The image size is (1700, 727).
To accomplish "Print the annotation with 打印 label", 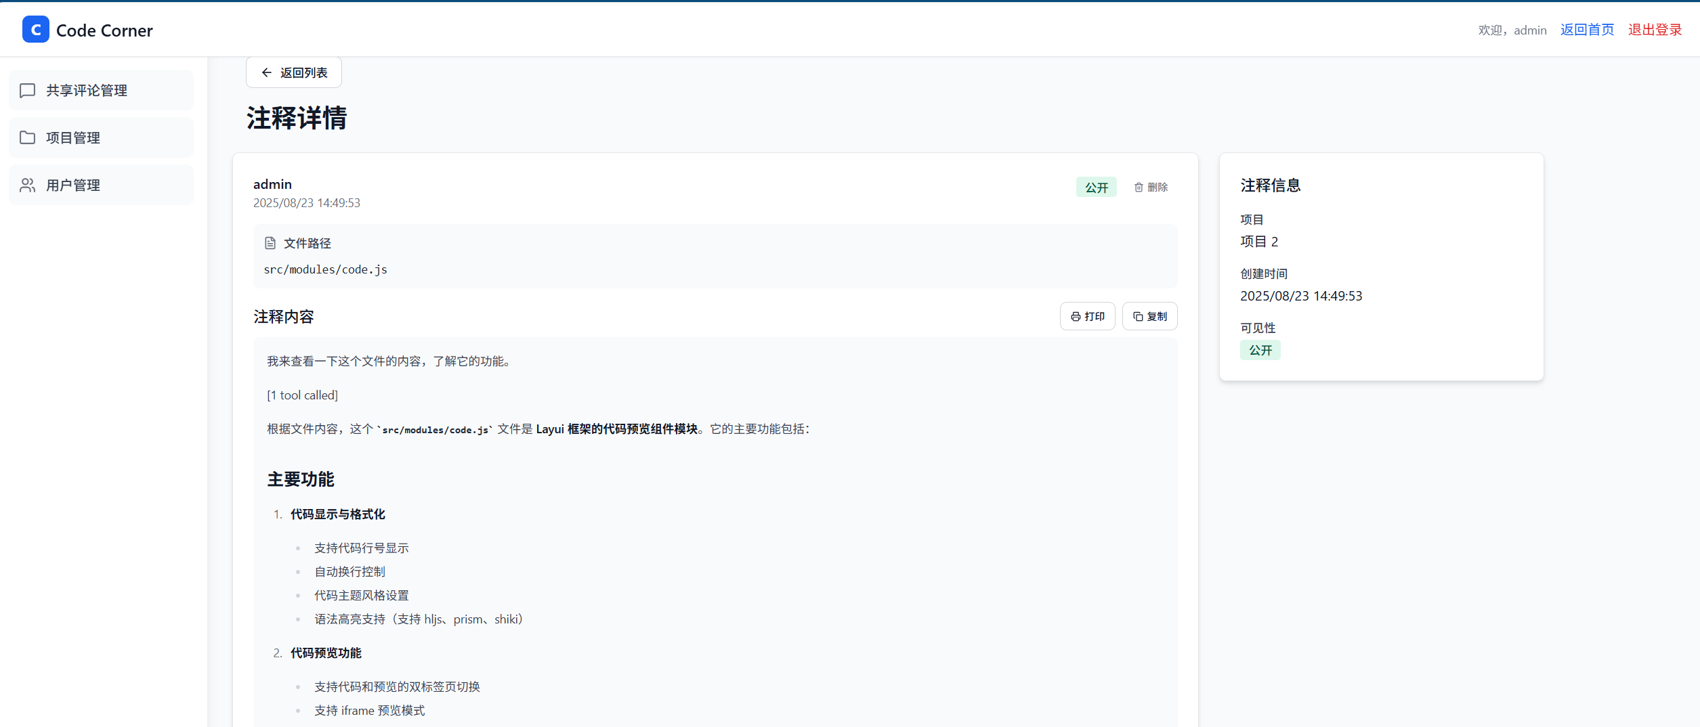I will tap(1095, 317).
